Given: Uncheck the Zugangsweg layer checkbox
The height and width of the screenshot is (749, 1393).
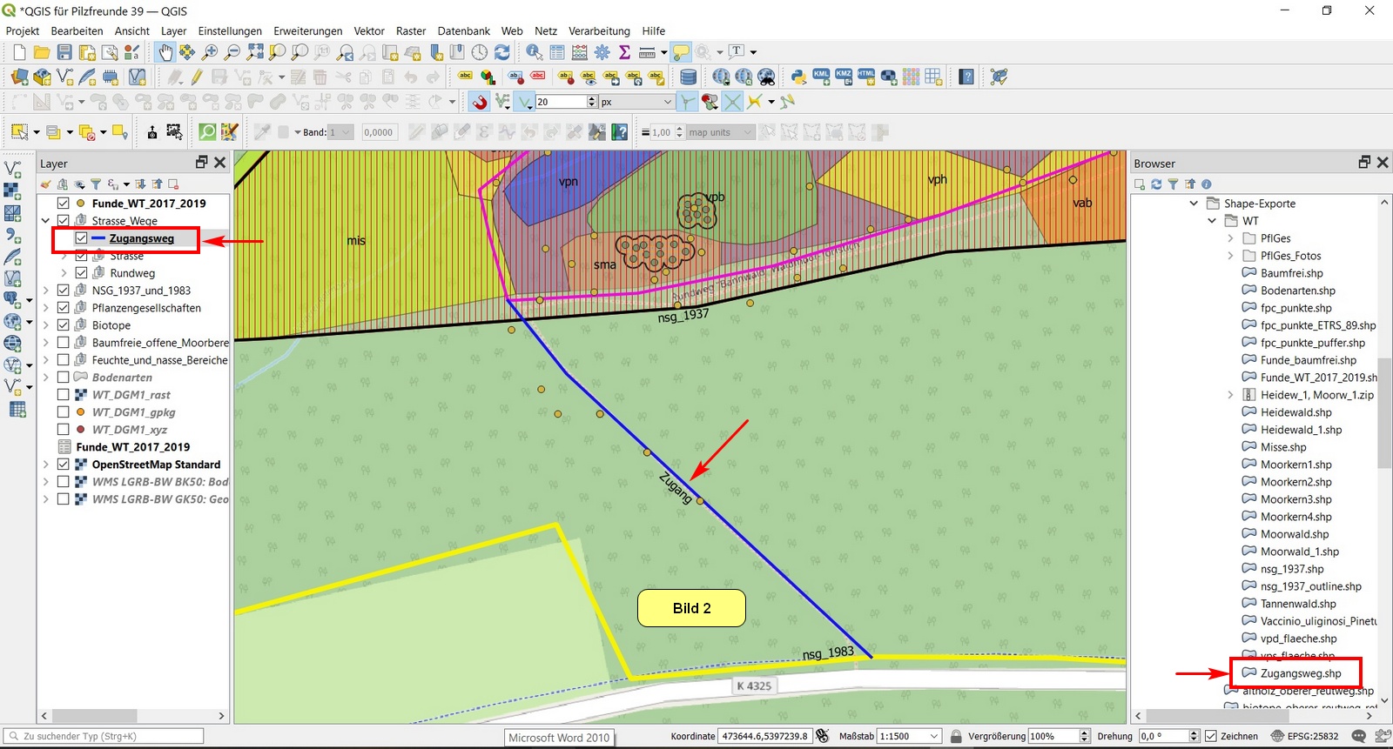Looking at the screenshot, I should coord(81,238).
